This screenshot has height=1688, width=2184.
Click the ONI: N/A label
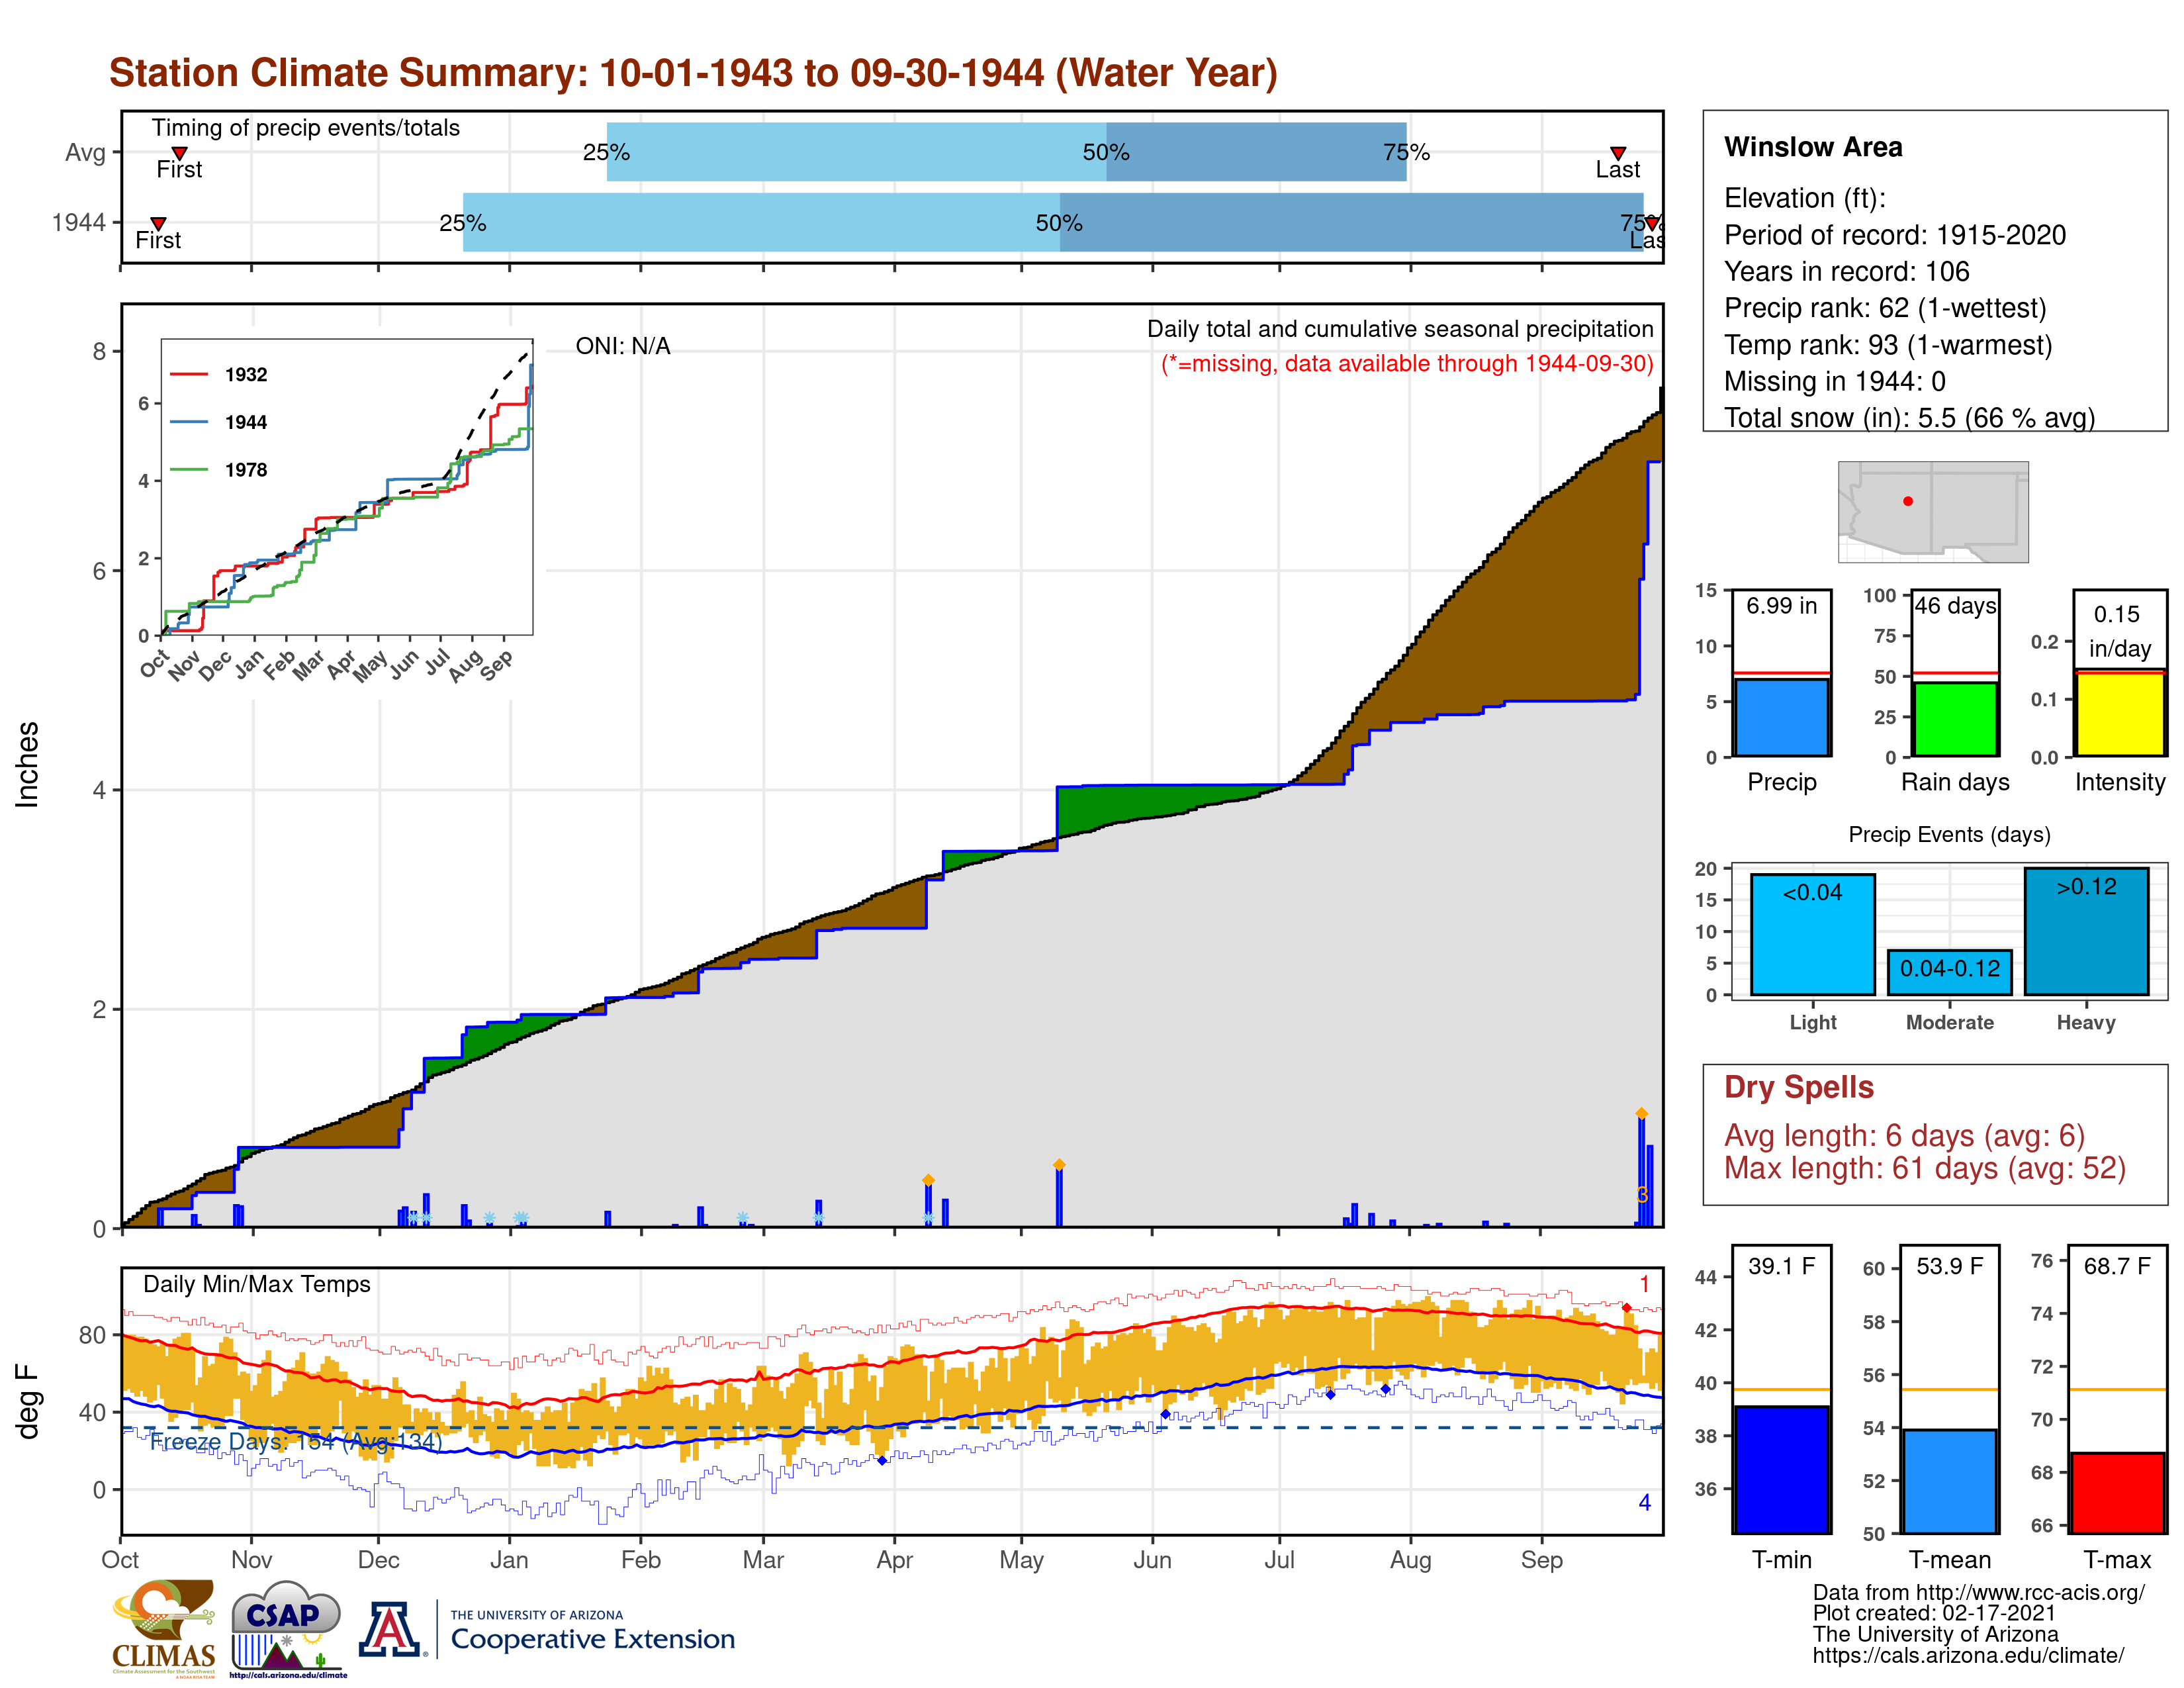pyautogui.click(x=623, y=346)
